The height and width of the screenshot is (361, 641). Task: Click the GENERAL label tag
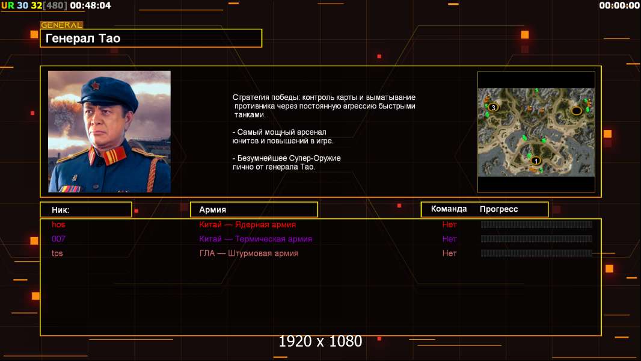click(x=62, y=25)
